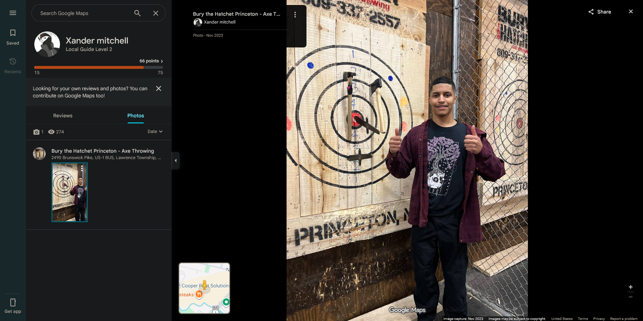This screenshot has width=643, height=321.
Task: Click the points progress bar
Action: click(x=99, y=67)
